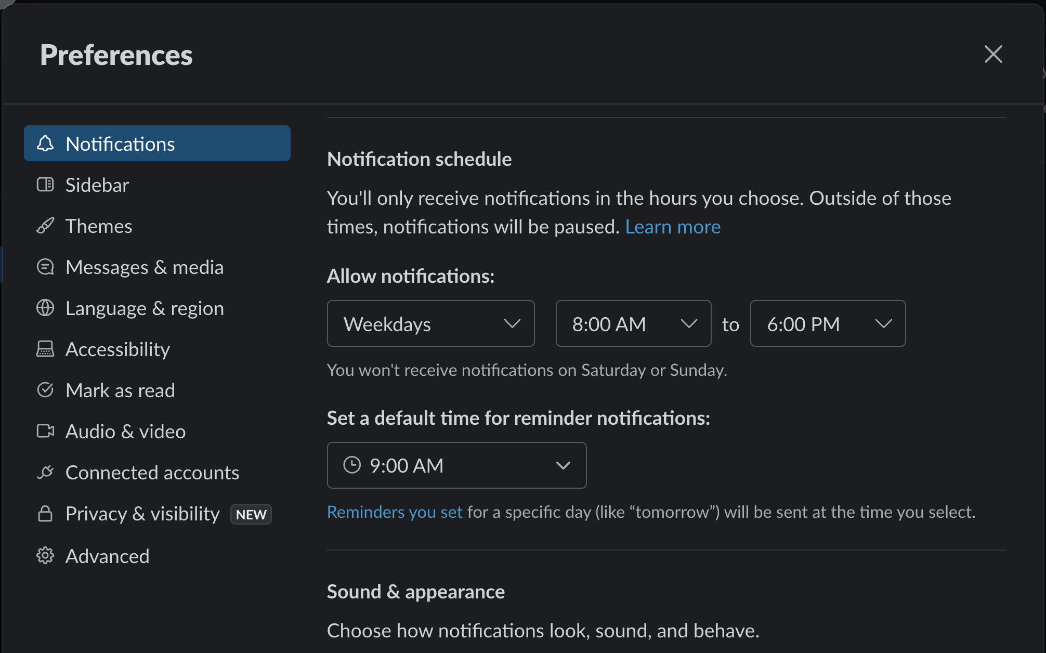Image resolution: width=1046 pixels, height=653 pixels.
Task: Open the Reminders you set link
Action: click(x=395, y=512)
